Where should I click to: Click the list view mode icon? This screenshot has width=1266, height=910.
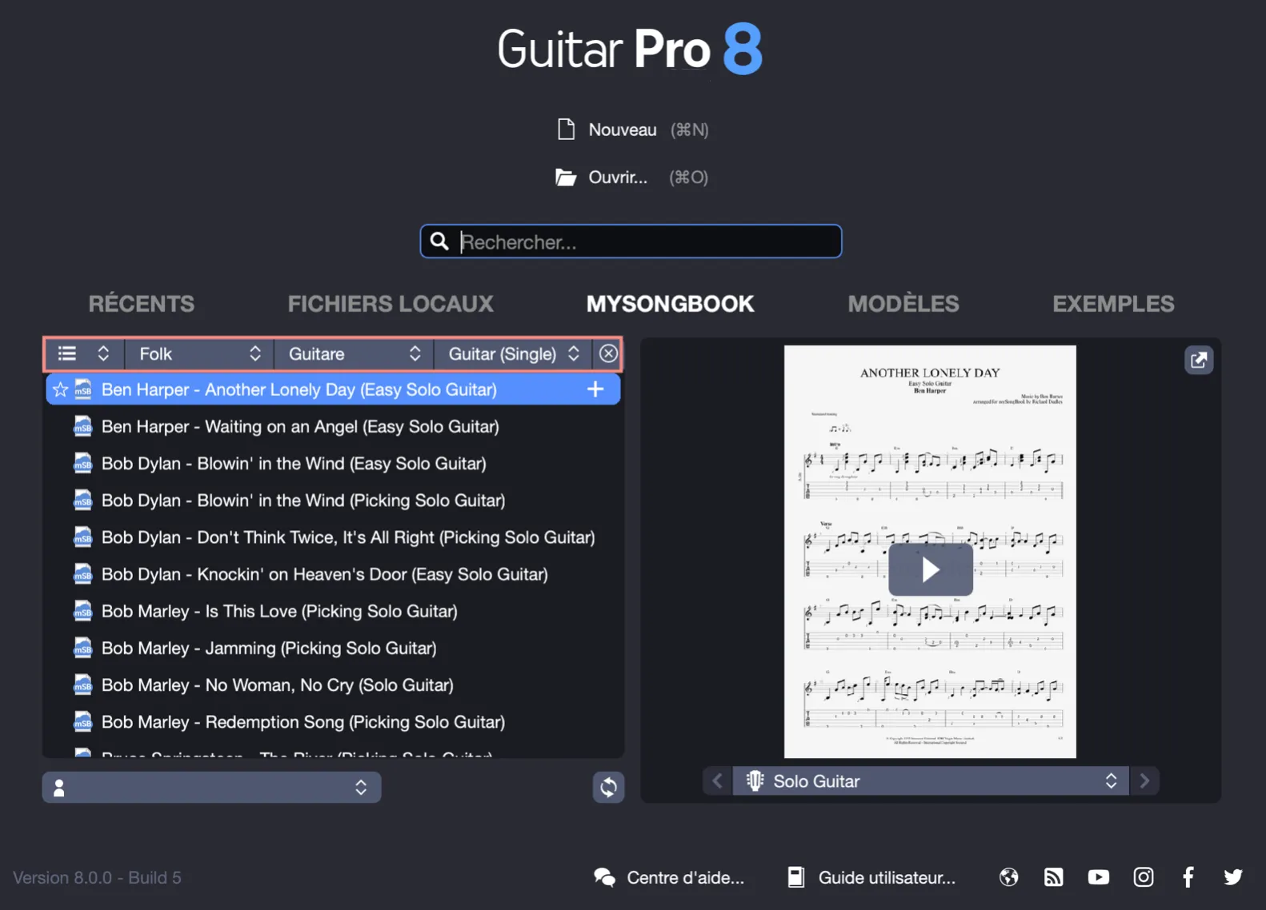[x=67, y=353]
